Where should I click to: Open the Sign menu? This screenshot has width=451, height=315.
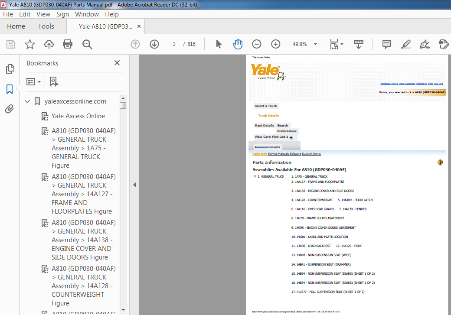click(x=62, y=14)
